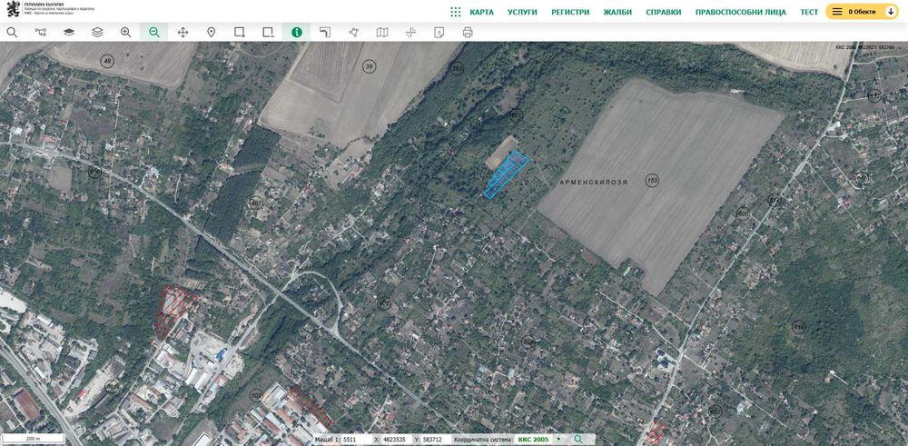Click the ПРАВОСПОСОБНИ ЛИЦА link
Screen dimensions: 908x446
pyautogui.click(x=740, y=12)
